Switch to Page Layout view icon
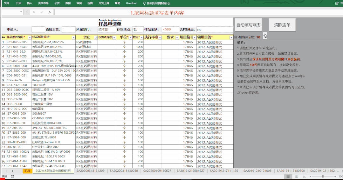 coord(296,177)
